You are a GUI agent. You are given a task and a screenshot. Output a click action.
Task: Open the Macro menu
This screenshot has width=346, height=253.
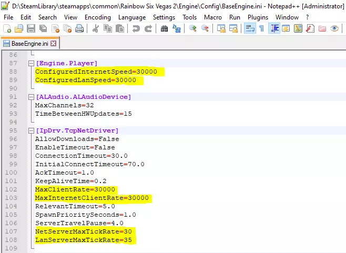click(x=213, y=17)
